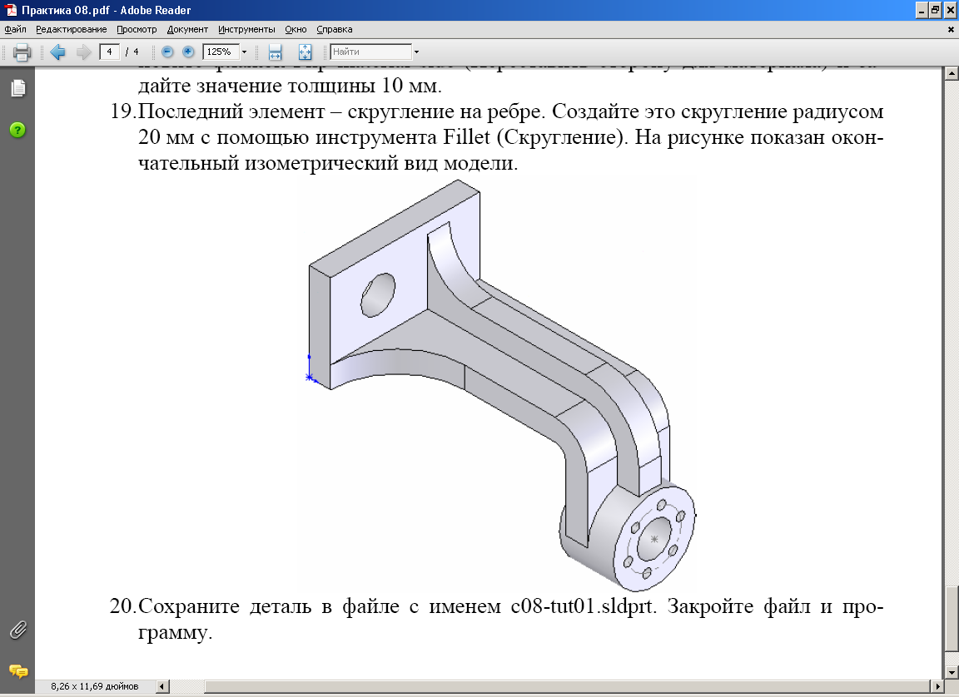Click the horizontal scrollbar right arrow

[x=938, y=687]
